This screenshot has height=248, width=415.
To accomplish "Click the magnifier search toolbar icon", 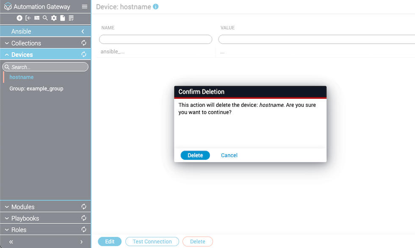I will [45, 18].
